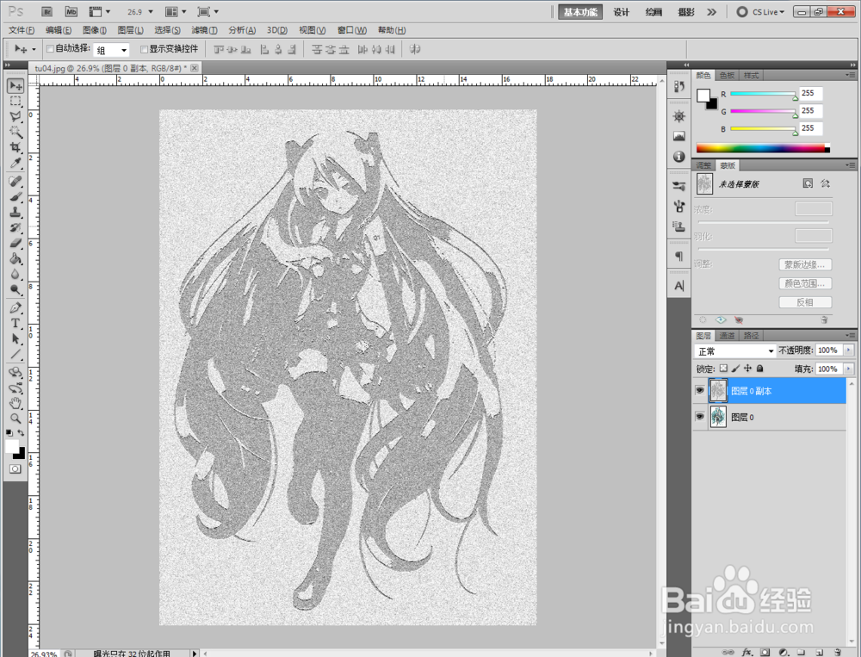Toggle lock position
This screenshot has height=657, width=861.
tap(747, 369)
